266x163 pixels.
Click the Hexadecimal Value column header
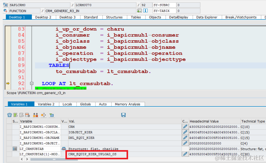point(214,121)
